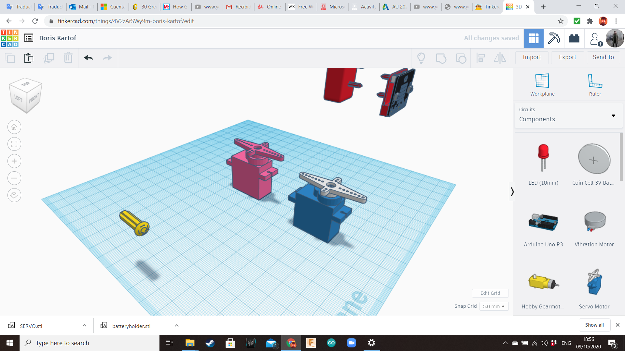This screenshot has width=625, height=351.
Task: Open the Circuits Components dropdown
Action: click(x=568, y=115)
